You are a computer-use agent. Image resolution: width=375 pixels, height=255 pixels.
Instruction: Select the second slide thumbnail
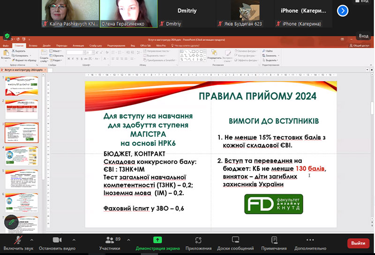coord(22,109)
